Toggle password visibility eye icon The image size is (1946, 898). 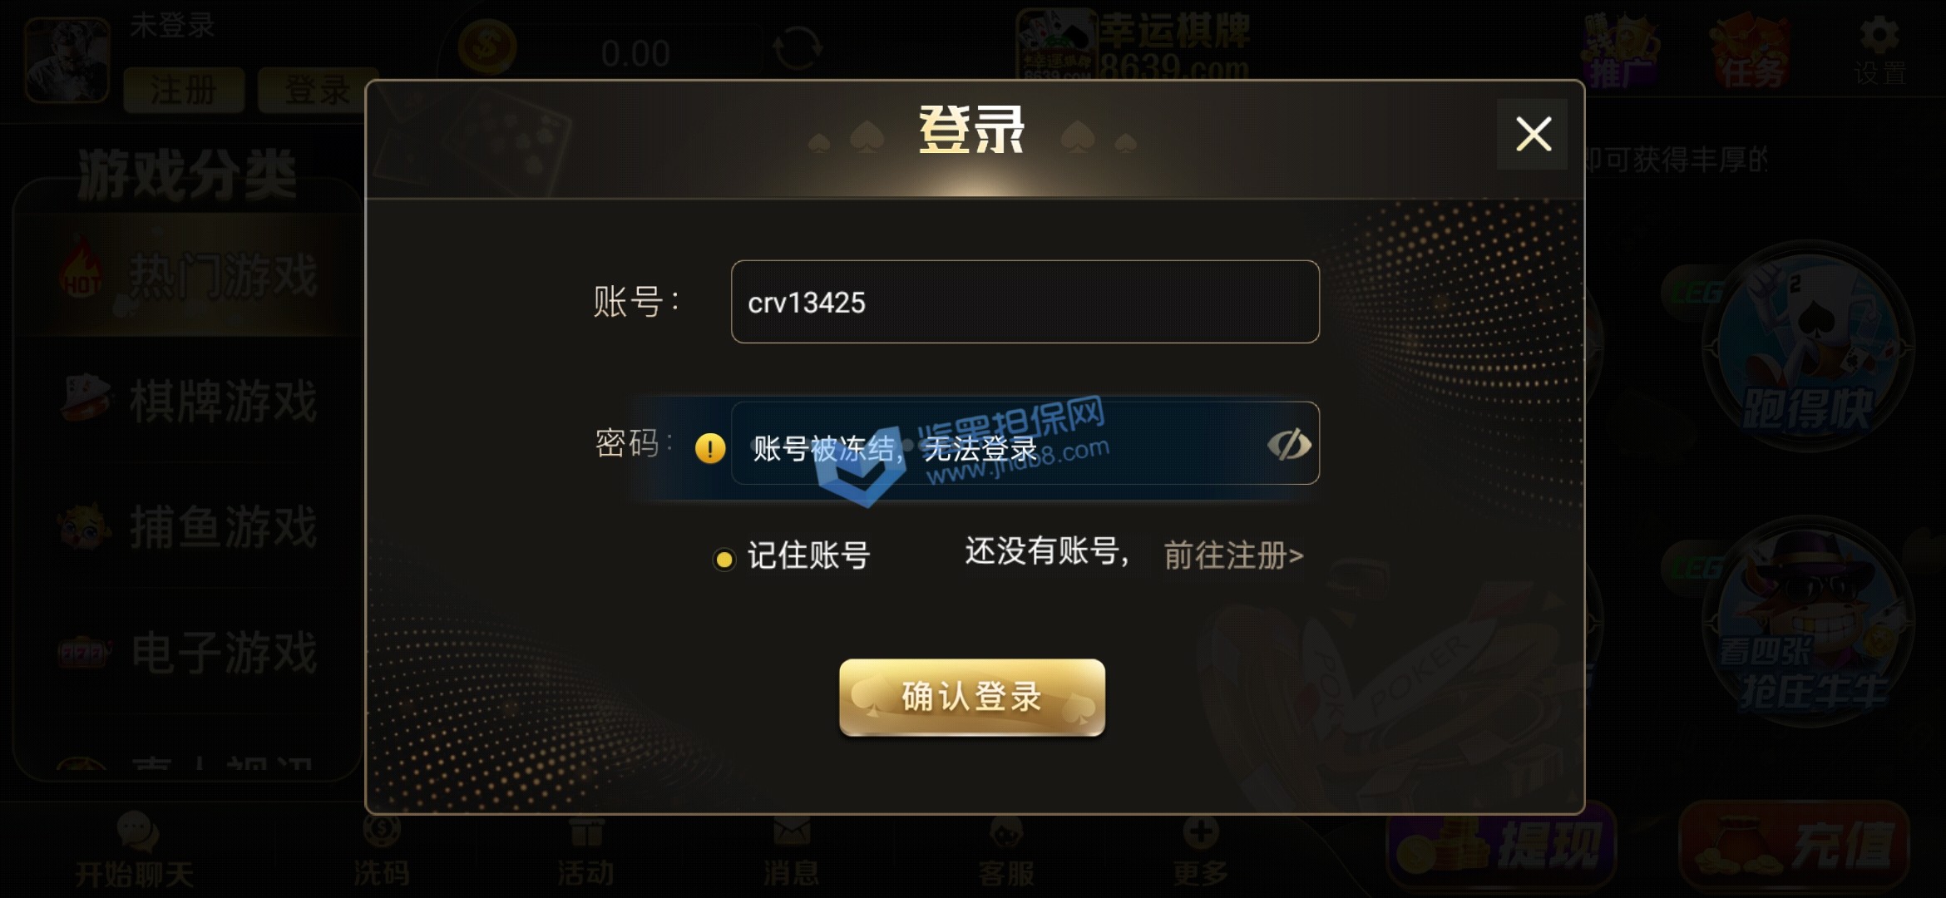[1288, 445]
